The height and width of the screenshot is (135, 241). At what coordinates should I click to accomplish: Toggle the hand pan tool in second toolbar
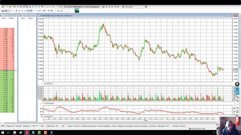31,11
